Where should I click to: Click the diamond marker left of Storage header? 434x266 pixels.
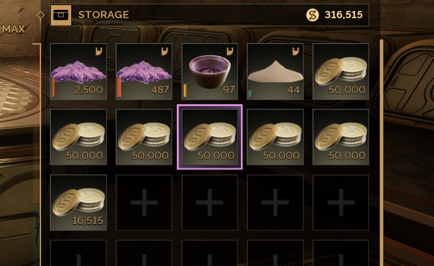coord(40,15)
